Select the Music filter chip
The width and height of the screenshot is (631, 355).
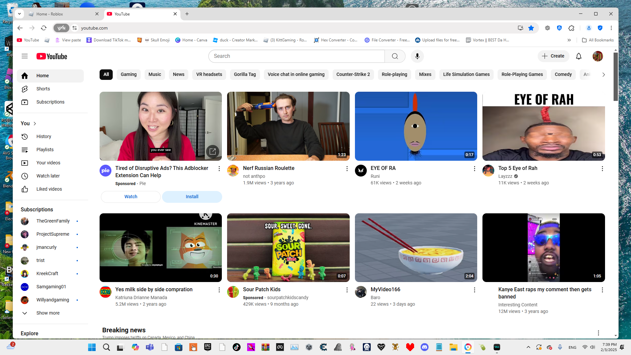(x=155, y=75)
